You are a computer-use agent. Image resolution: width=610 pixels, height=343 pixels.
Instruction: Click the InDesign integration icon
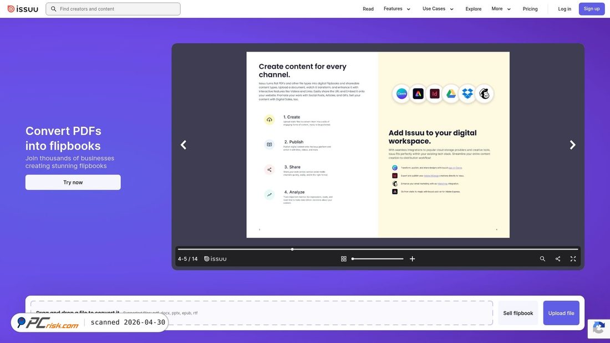click(x=435, y=94)
